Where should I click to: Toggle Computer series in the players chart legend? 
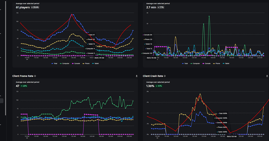(x=64, y=64)
